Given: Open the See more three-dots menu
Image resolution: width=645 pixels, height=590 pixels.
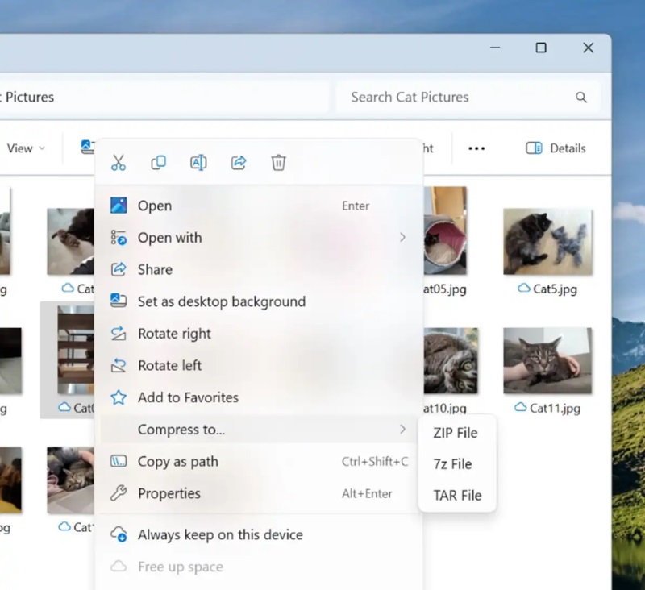Looking at the screenshot, I should click(476, 148).
